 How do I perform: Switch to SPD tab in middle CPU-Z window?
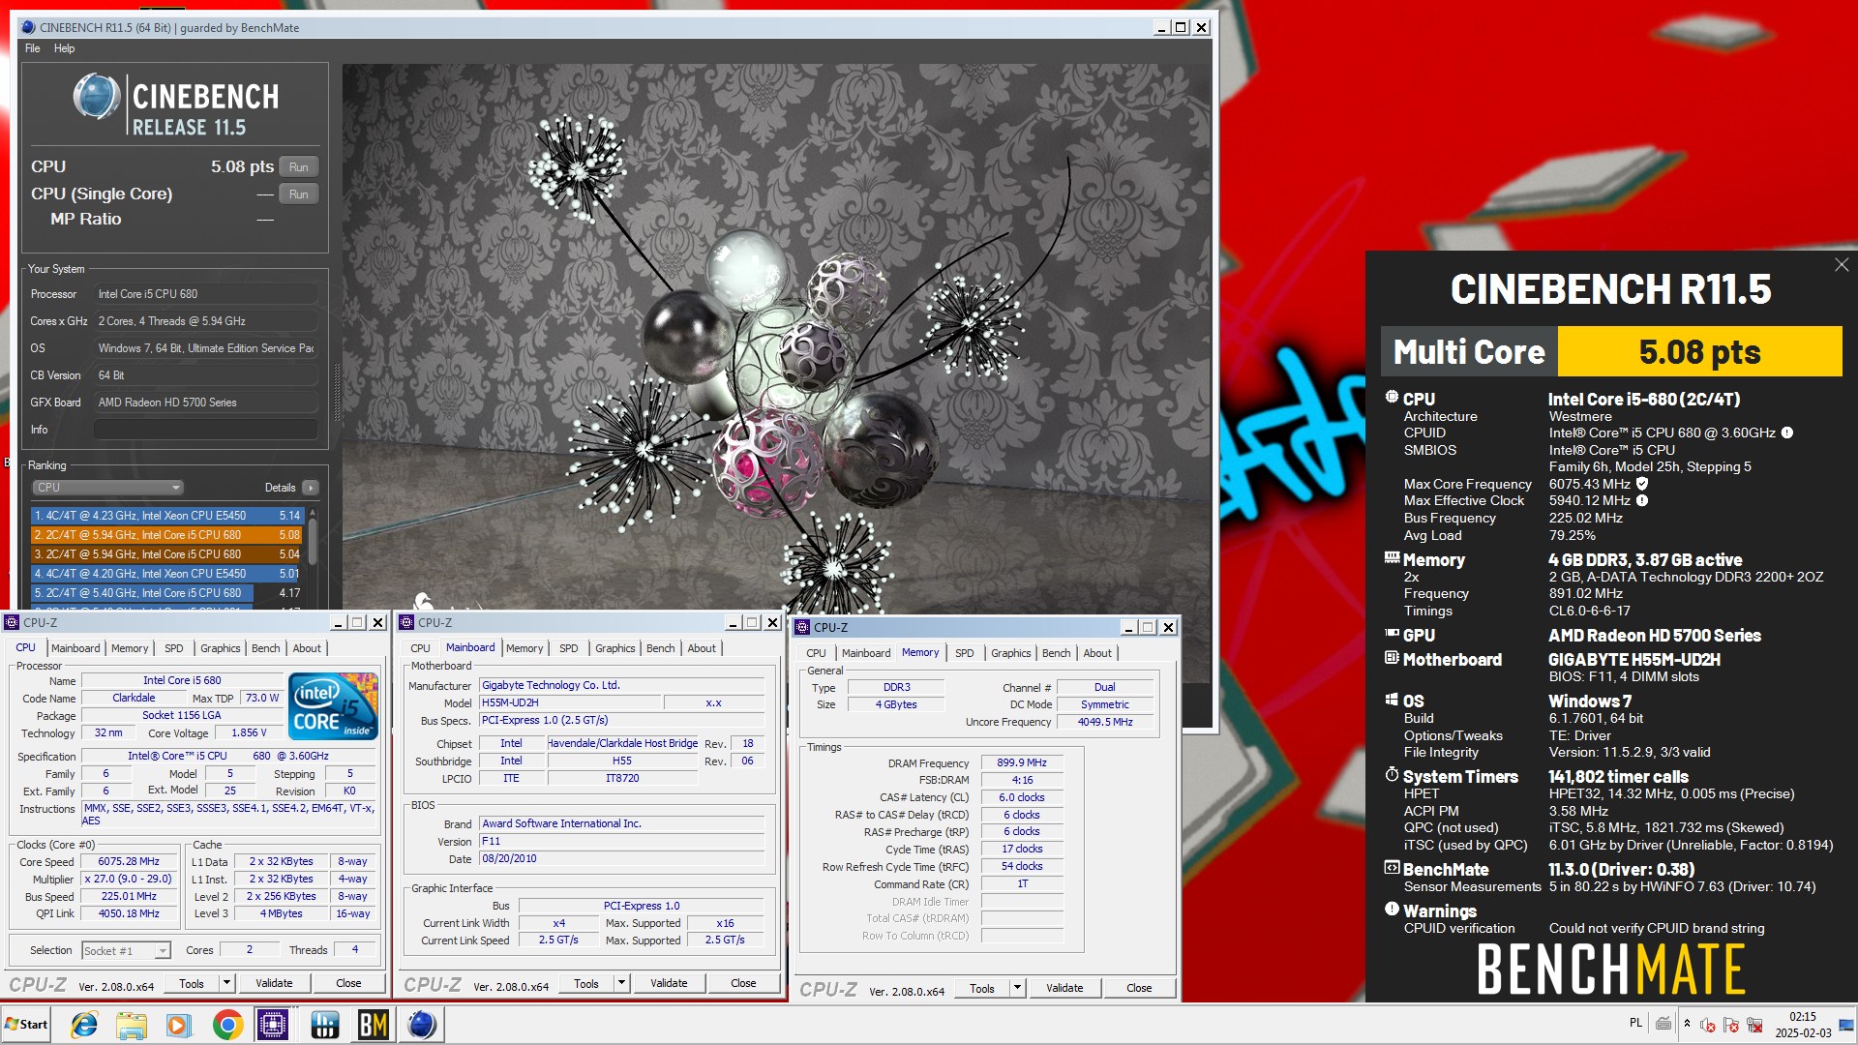click(x=569, y=648)
